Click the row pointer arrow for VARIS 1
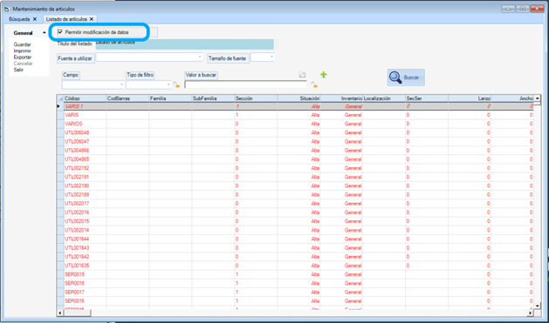549x323 pixels. (x=58, y=106)
